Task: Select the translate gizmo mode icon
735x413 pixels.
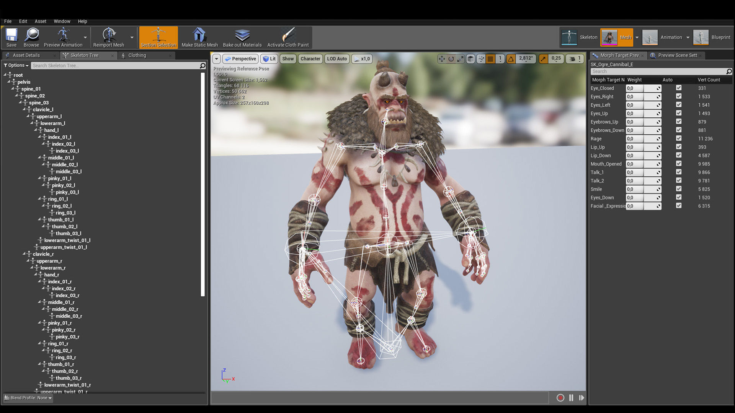Action: pyautogui.click(x=442, y=59)
